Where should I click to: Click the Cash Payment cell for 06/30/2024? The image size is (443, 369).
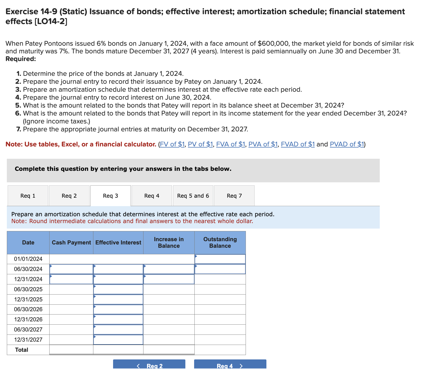[71, 269]
